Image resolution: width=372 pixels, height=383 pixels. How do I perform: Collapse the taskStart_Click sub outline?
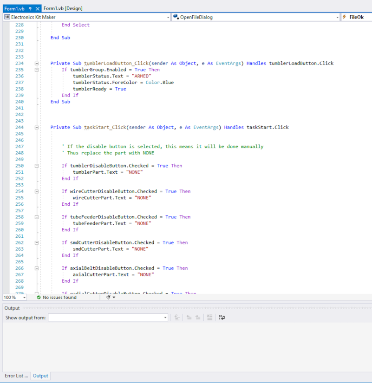36,127
